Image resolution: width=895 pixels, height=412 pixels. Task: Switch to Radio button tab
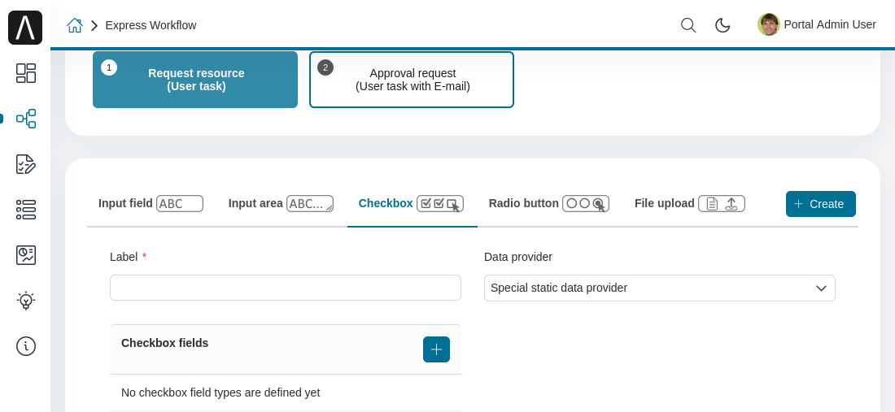pos(549,203)
